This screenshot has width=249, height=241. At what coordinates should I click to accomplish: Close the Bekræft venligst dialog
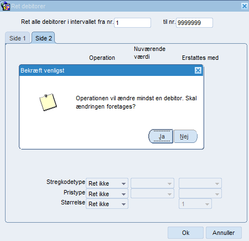(x=198, y=70)
